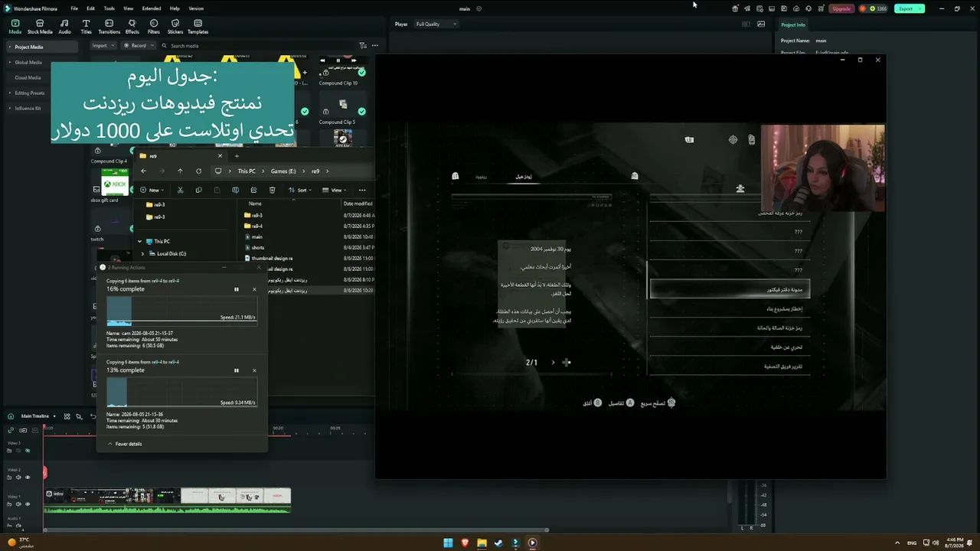Open the File menu

tap(74, 8)
